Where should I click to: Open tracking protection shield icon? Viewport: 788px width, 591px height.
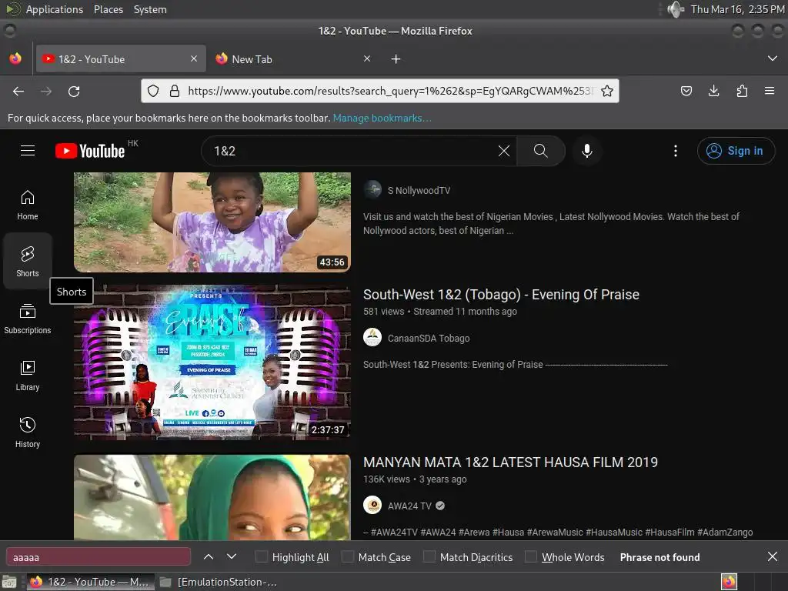[153, 91]
